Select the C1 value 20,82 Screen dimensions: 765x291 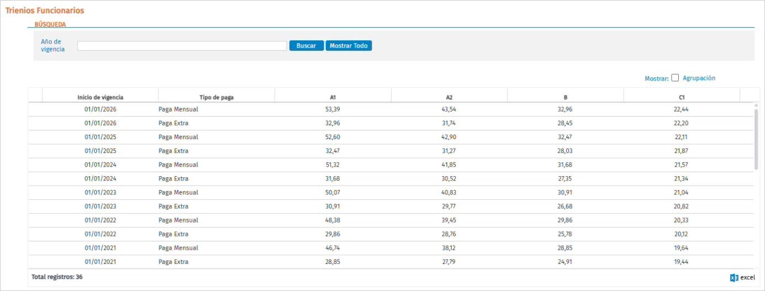click(x=681, y=206)
